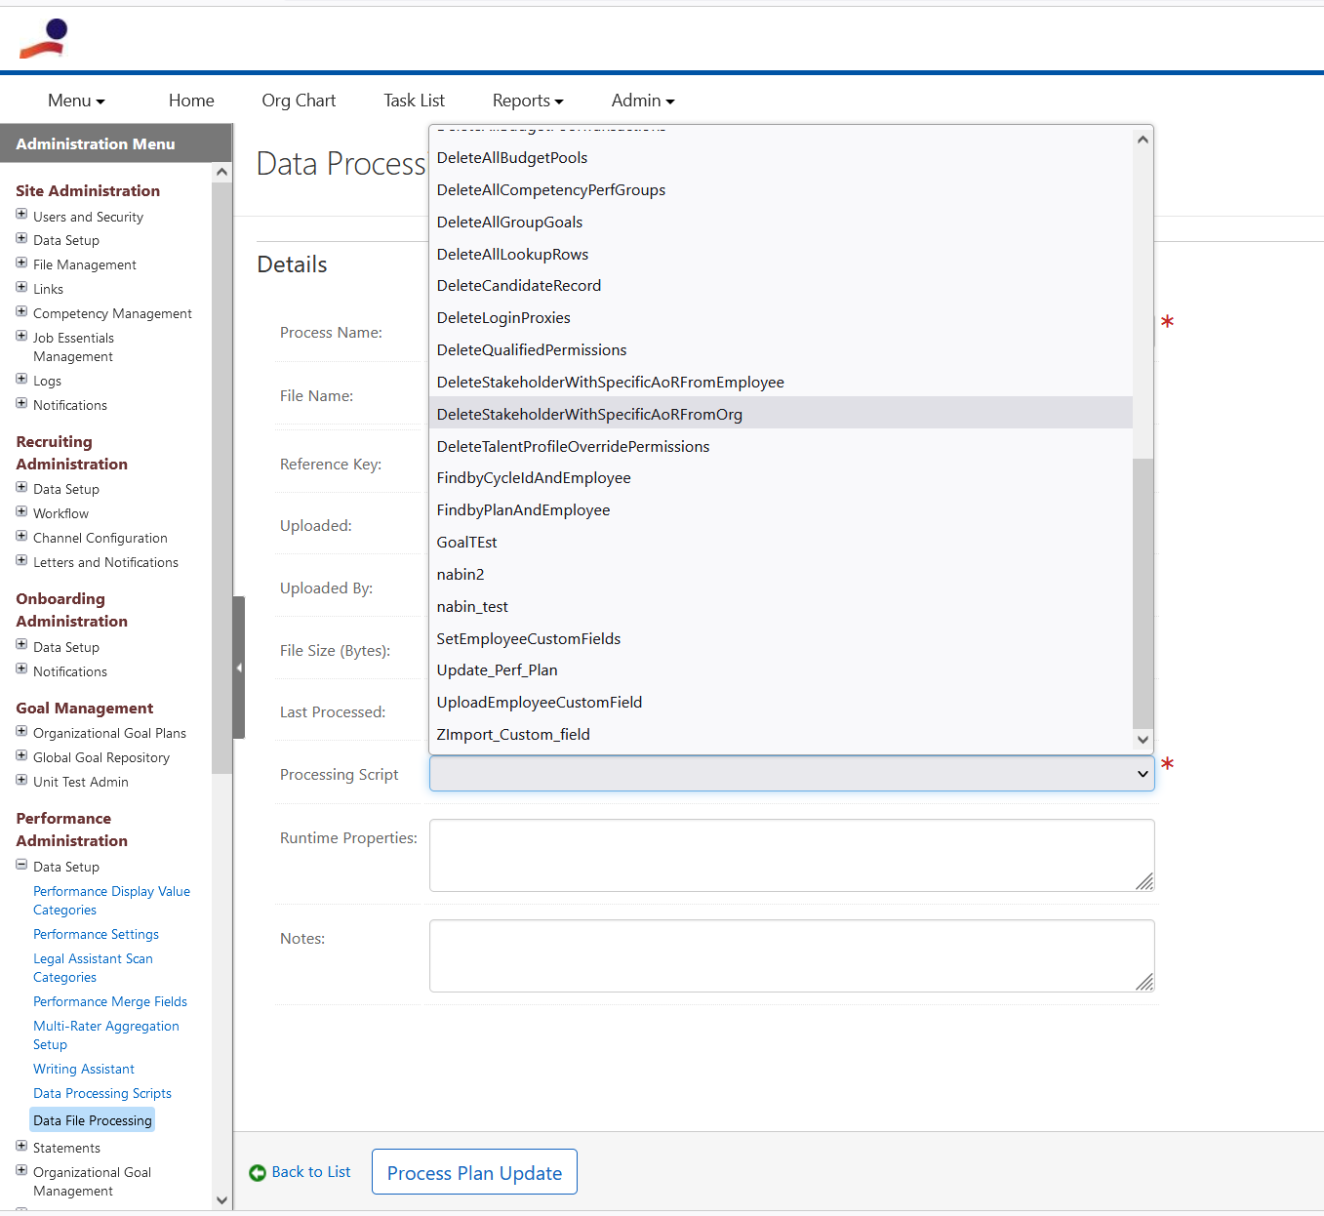Select the nabin2 option
The image size is (1324, 1216).
coord(781,575)
